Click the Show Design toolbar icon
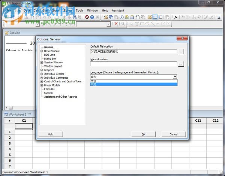Screen dimensions: 225x176 [x=143, y=17]
